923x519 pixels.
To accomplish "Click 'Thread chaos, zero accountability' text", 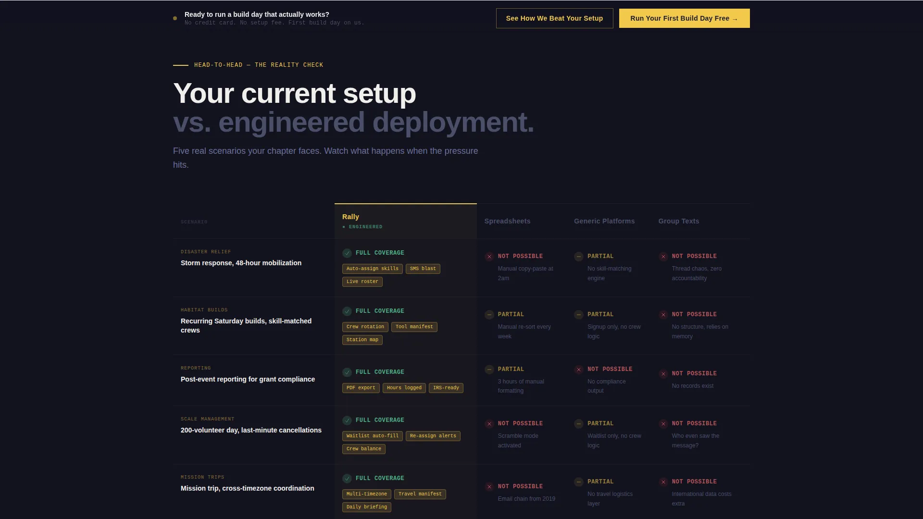I will point(697,273).
